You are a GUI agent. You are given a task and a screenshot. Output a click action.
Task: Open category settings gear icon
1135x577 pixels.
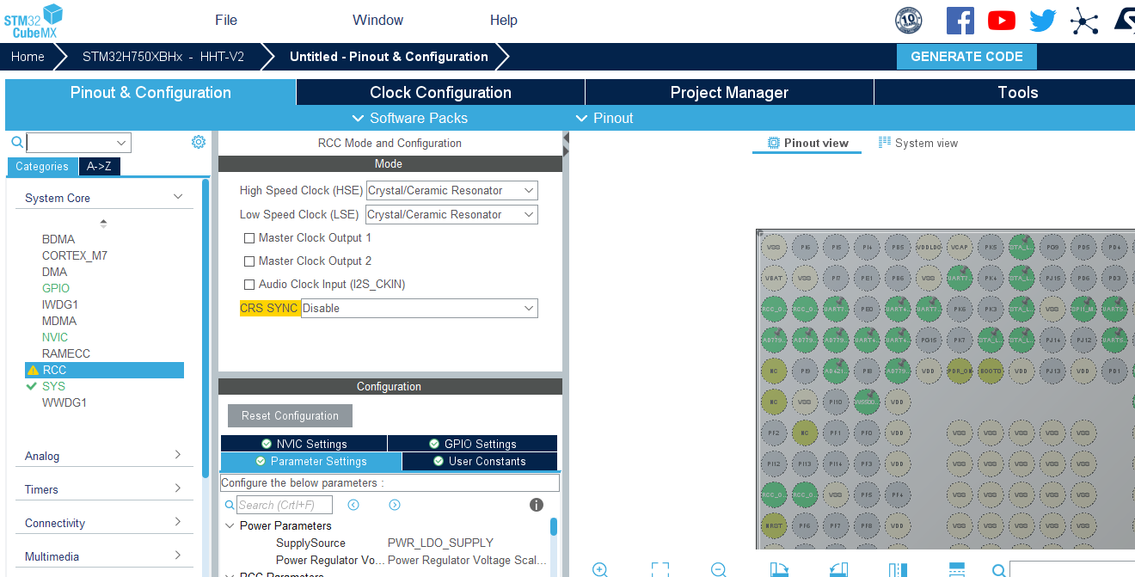pyautogui.click(x=199, y=142)
